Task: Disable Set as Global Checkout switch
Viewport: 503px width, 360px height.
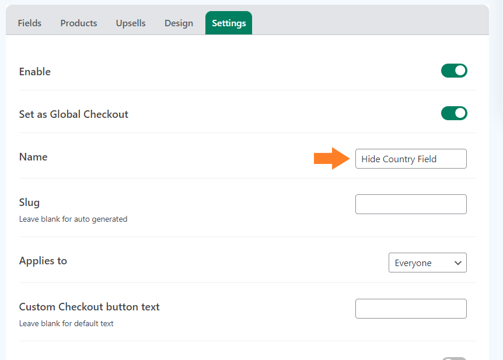Action: tap(454, 113)
